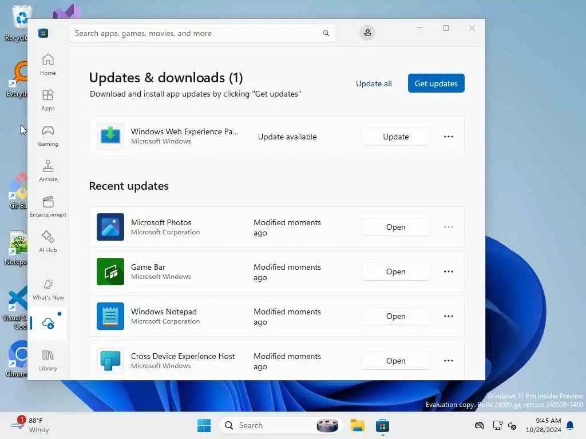The width and height of the screenshot is (586, 439).
Task: Click the Microsoft Photos app icon
Action: [110, 227]
